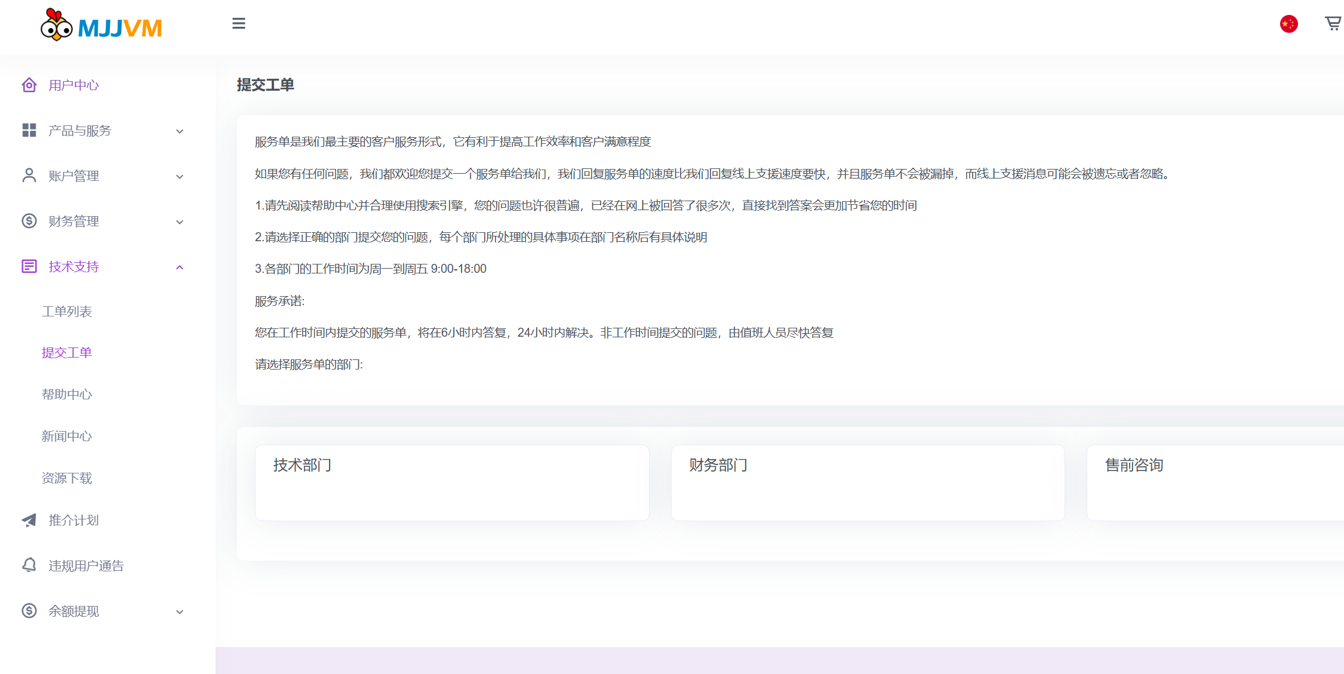Open 工单列表 in the sidebar
The image size is (1344, 674).
[x=67, y=312]
